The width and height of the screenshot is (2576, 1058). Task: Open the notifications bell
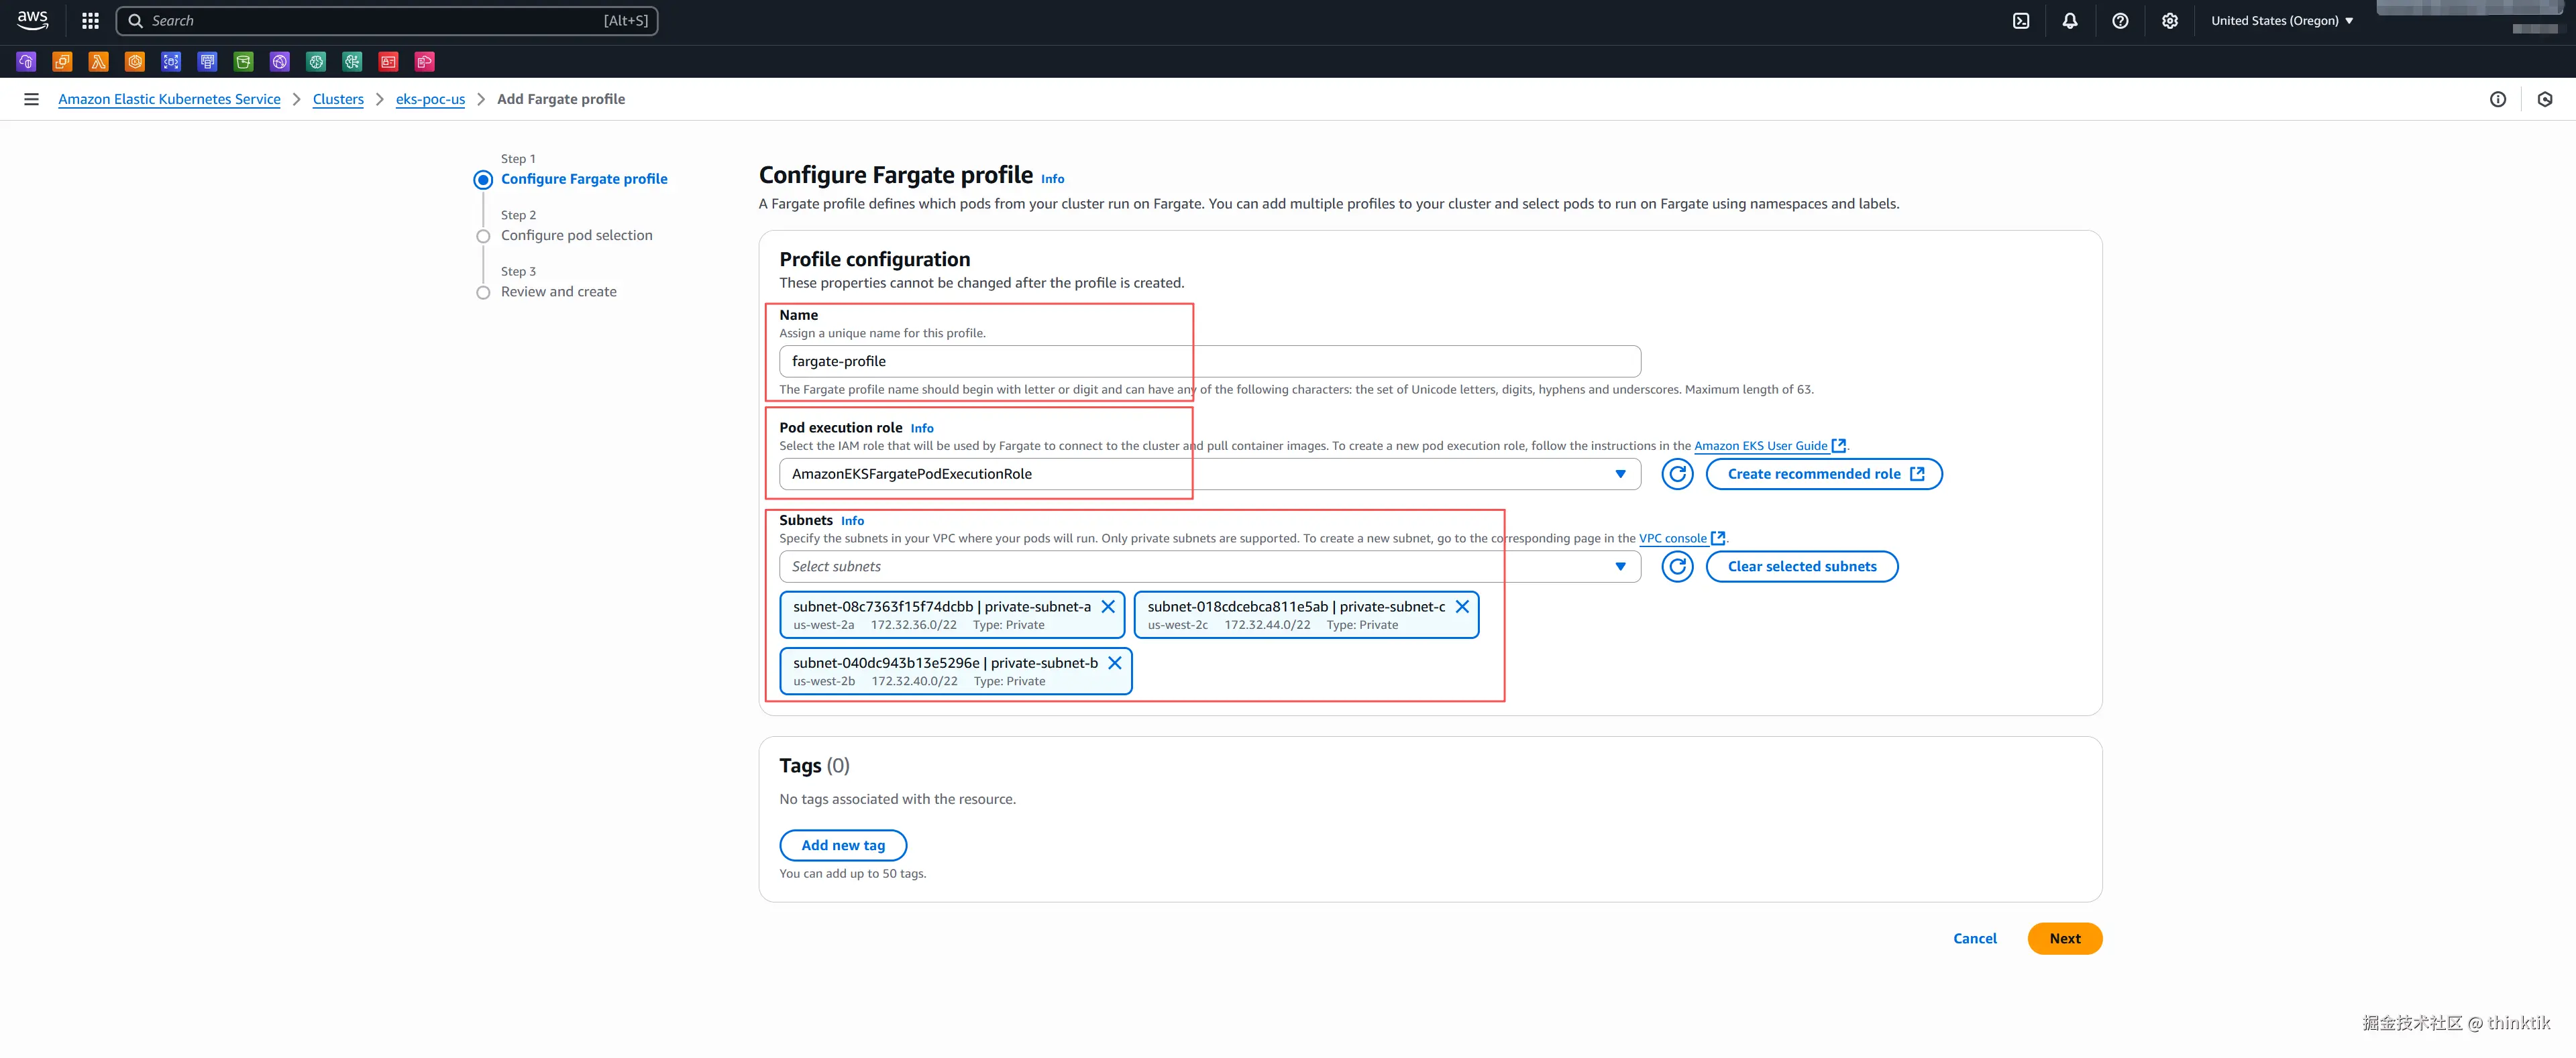tap(2070, 21)
